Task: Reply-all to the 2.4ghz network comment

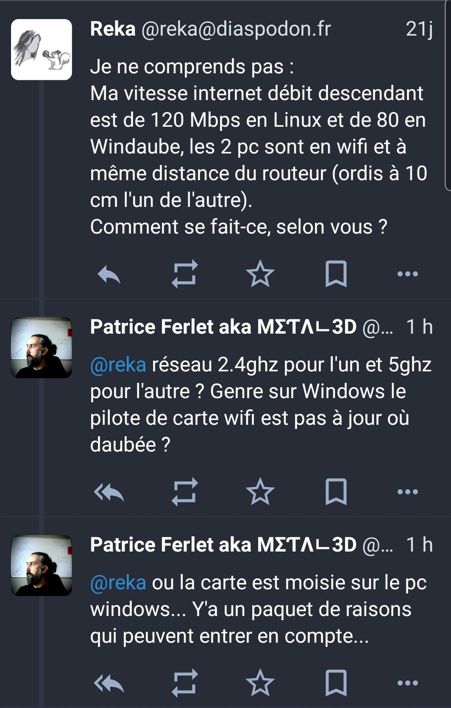Action: [109, 492]
